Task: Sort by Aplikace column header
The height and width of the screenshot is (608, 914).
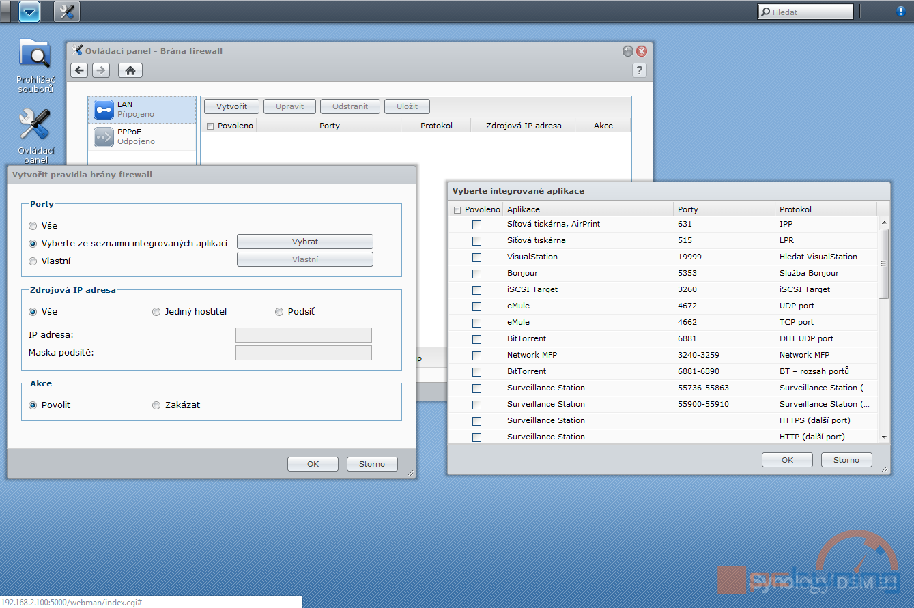Action: [588, 209]
